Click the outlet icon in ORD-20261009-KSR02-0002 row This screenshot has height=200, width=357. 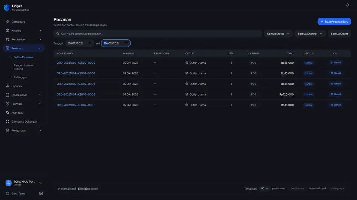pos(186,94)
